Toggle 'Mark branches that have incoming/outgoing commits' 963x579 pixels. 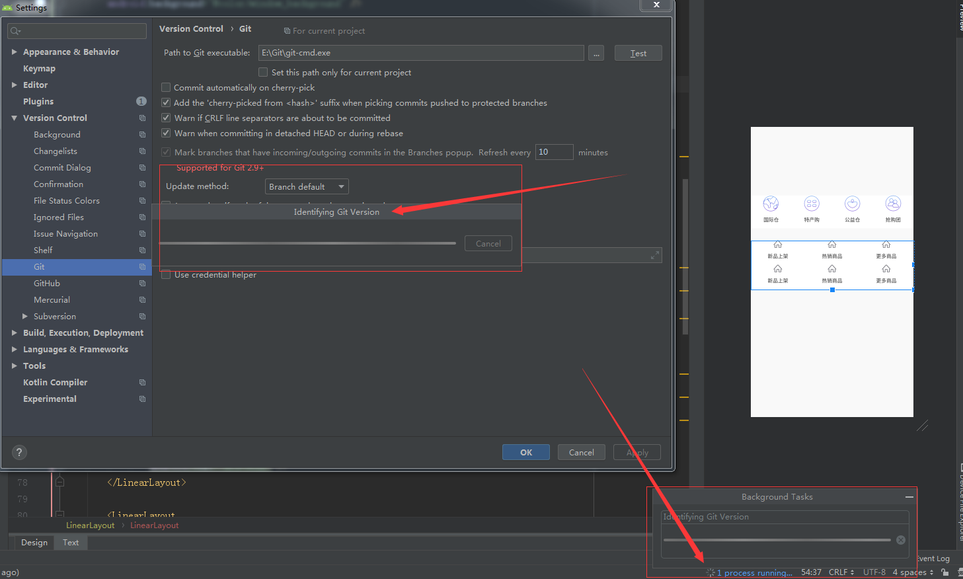coord(166,152)
